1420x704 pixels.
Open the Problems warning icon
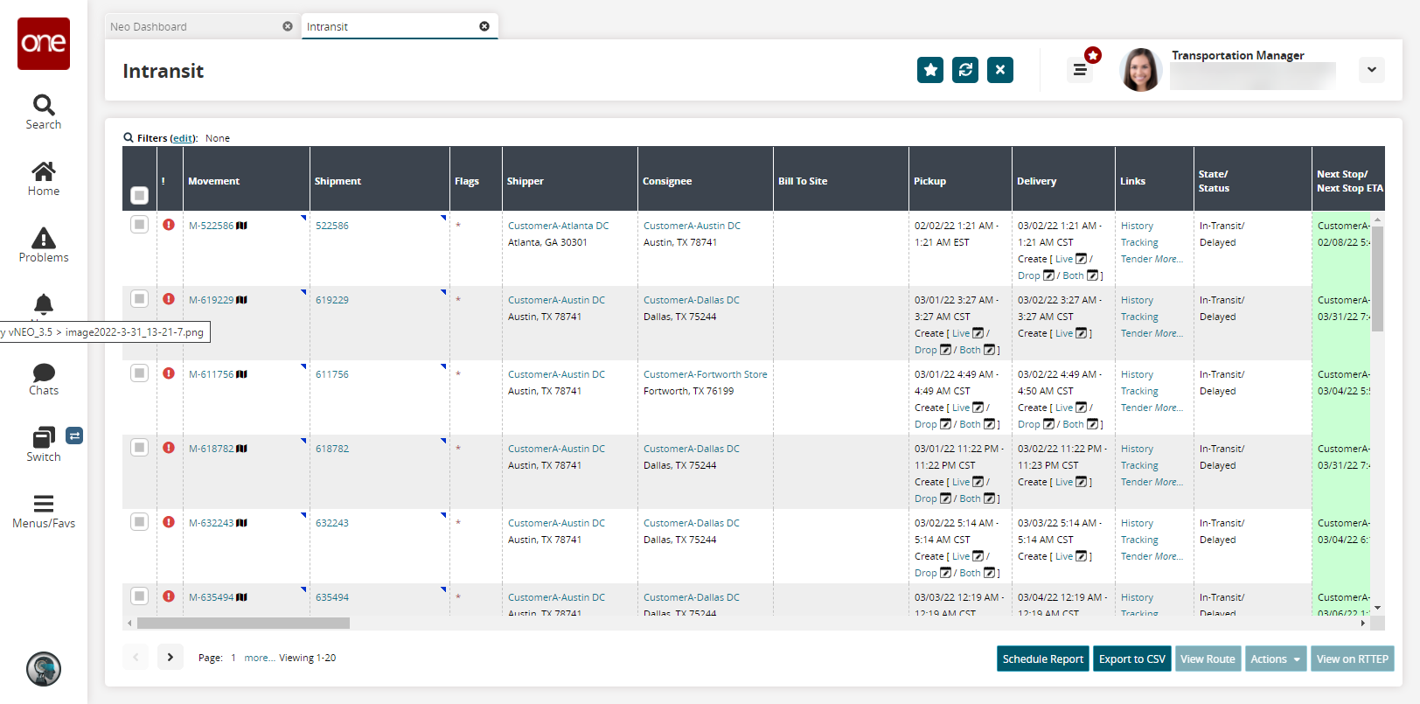43,239
